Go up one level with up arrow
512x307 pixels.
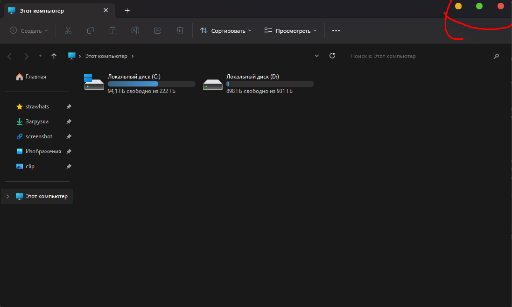tap(54, 56)
